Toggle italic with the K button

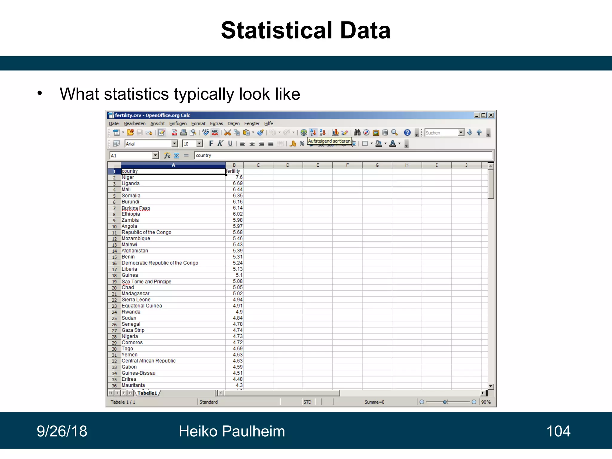click(220, 144)
